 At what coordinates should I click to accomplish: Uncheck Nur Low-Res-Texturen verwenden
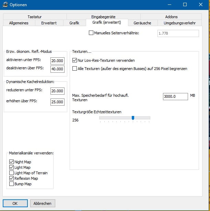75,60
